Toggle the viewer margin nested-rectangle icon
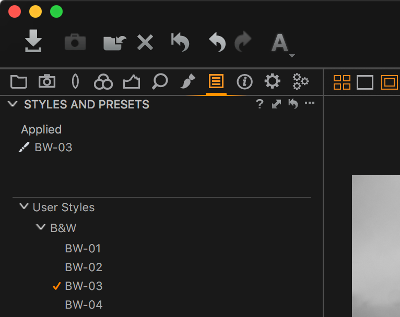 (389, 82)
